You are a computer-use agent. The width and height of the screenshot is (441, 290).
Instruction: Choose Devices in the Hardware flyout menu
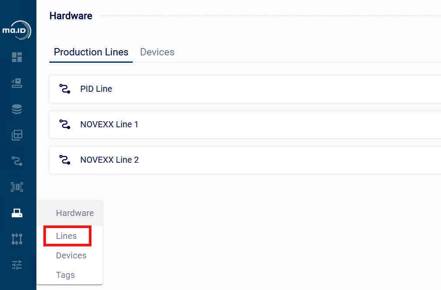71,255
